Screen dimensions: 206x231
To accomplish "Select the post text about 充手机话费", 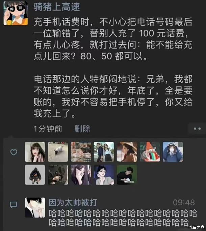I will pyautogui.click(x=113, y=67).
